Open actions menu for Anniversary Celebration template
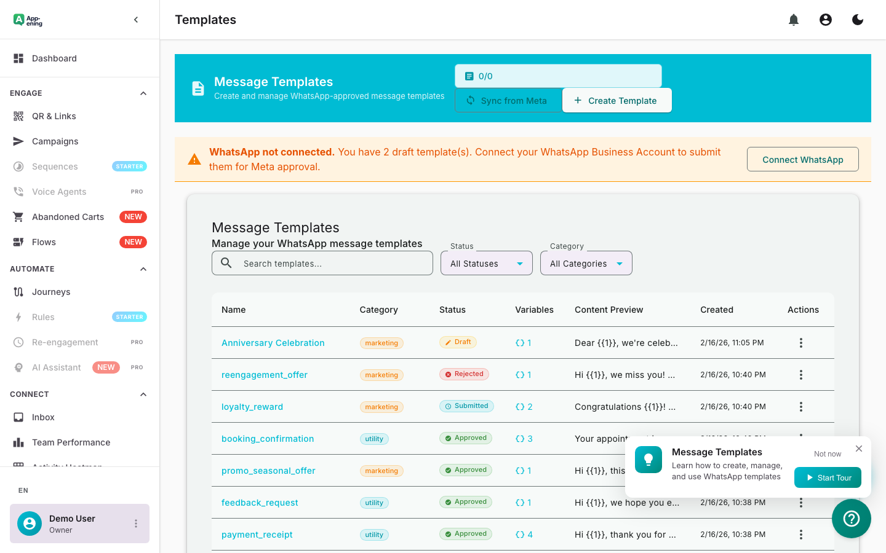 (800, 342)
